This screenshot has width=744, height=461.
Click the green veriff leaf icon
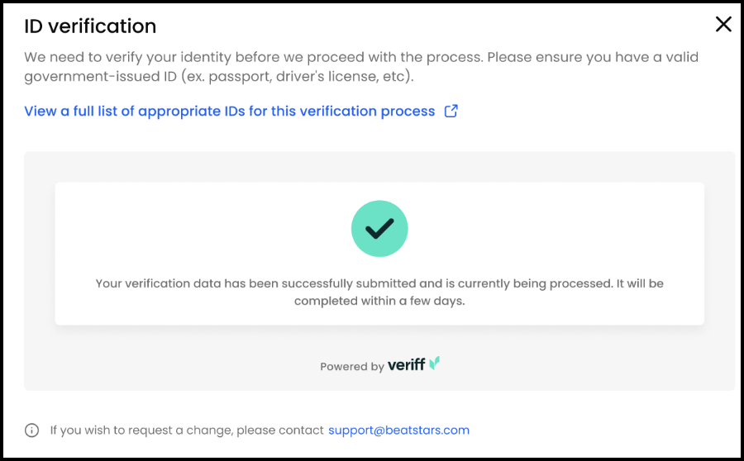point(435,364)
